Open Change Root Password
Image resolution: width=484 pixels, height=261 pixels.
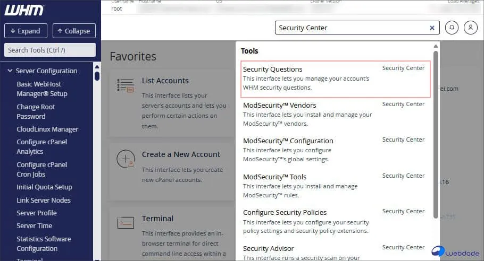click(36, 112)
